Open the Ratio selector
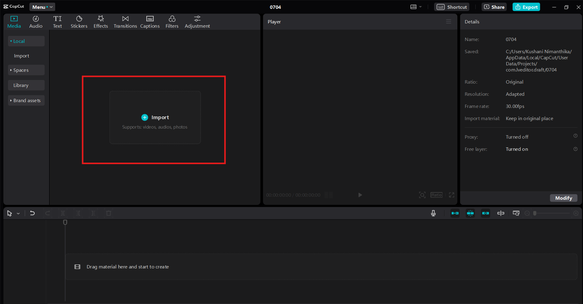 pyautogui.click(x=436, y=195)
